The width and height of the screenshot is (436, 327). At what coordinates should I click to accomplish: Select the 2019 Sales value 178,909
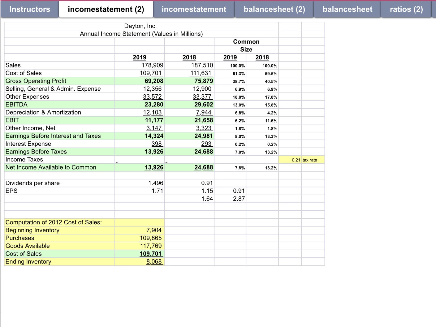[x=152, y=65]
